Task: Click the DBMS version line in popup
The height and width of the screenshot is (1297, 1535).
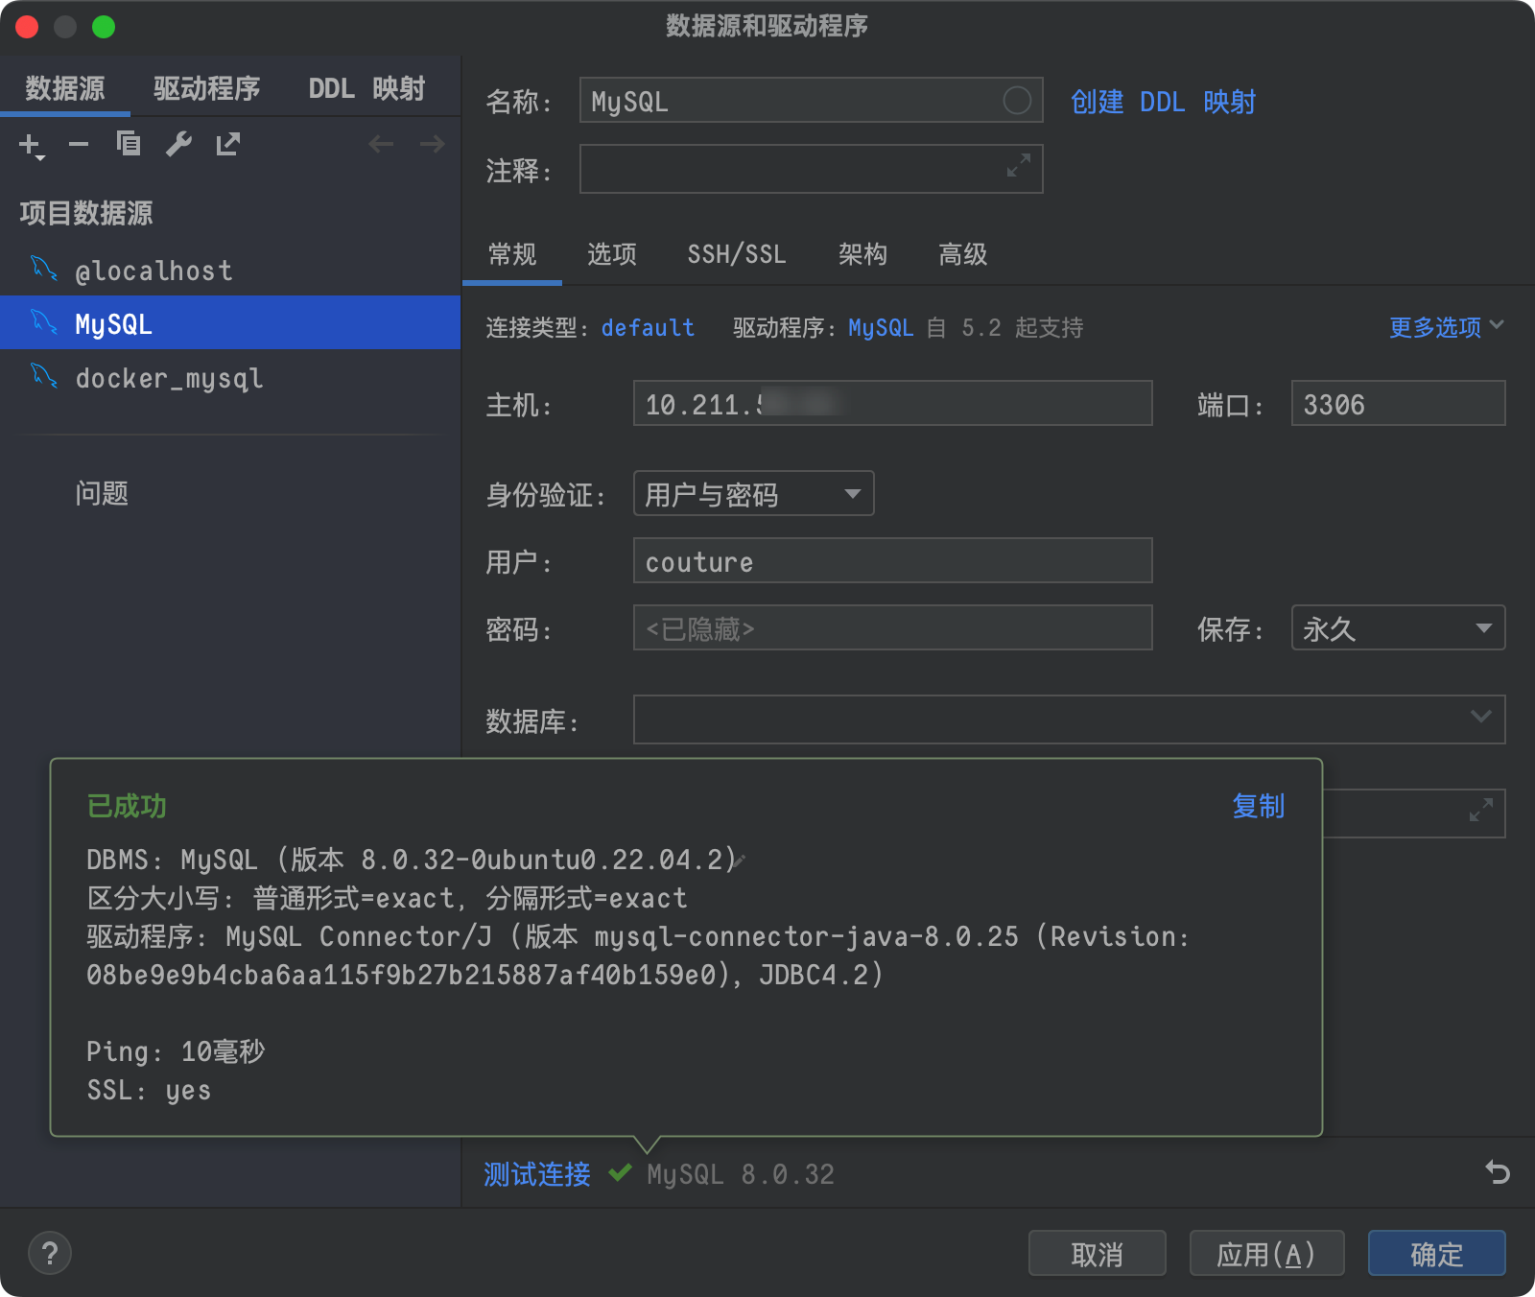Action: coord(412,859)
